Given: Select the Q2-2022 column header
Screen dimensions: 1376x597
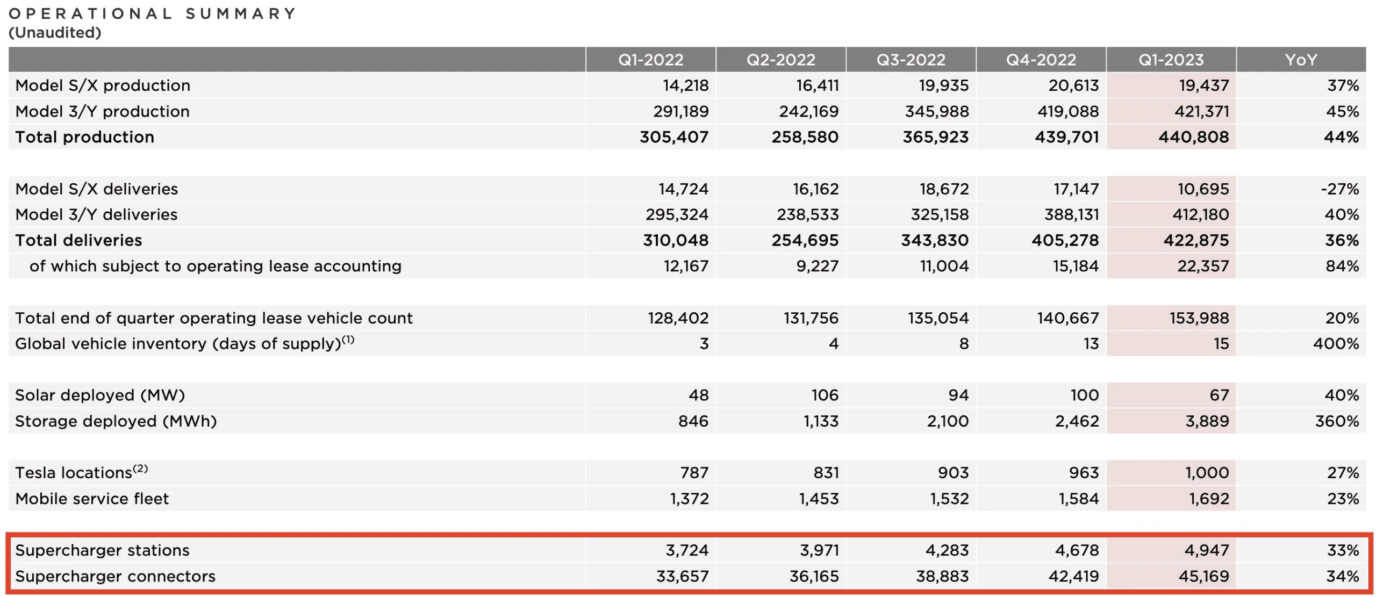Looking at the screenshot, I should coord(780,60).
